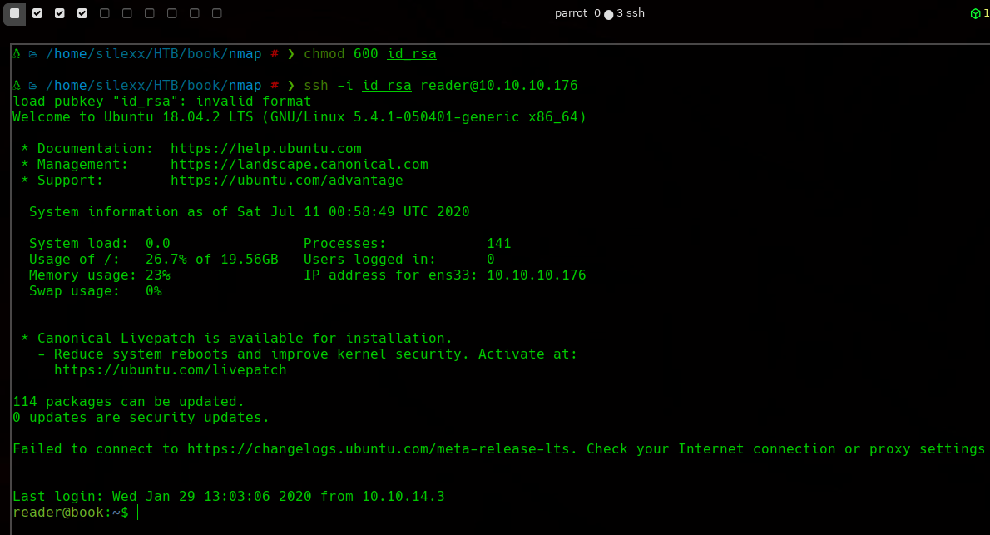
Task: Click the changelogs.ubuntu.com meta-release-lts URL
Action: pos(382,449)
